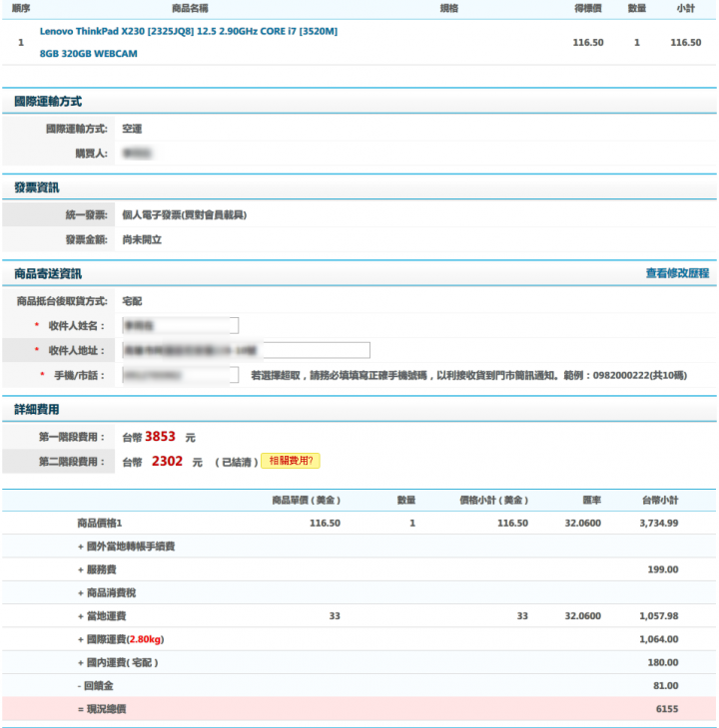Select the 個人電子發票 invoice type text
The image size is (719, 728).
184,215
